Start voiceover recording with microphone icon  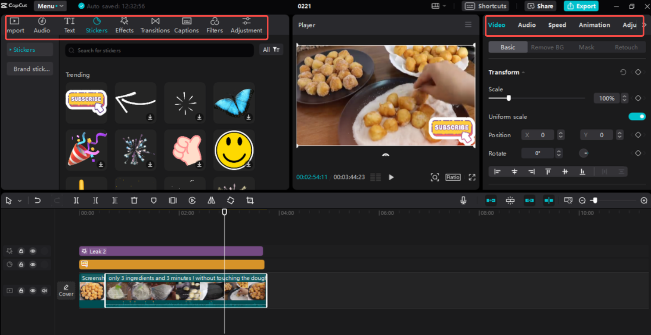pos(463,200)
